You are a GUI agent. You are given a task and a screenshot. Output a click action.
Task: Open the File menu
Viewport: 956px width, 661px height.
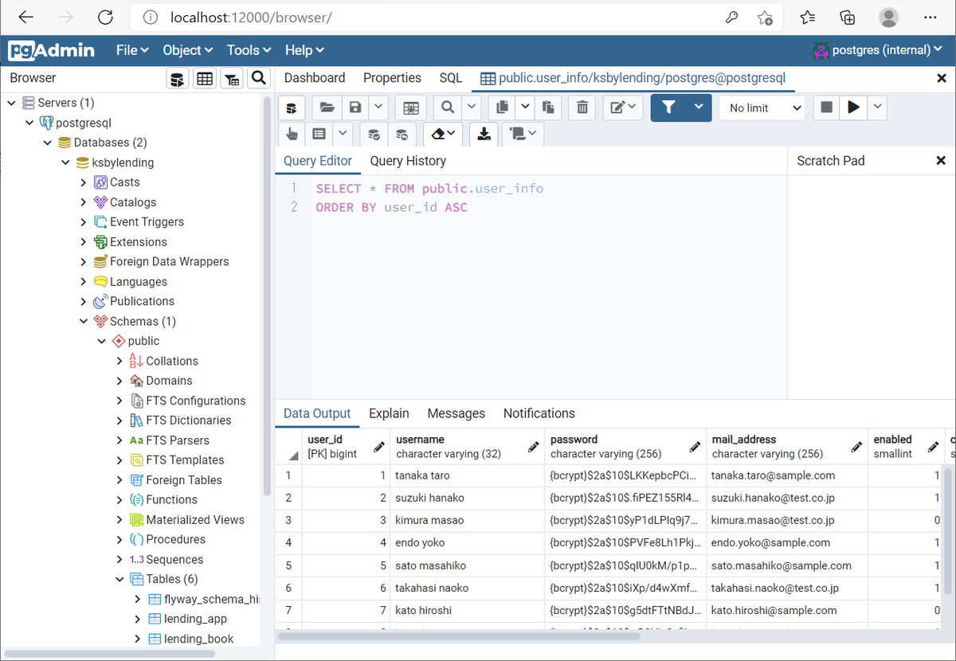pyautogui.click(x=132, y=50)
